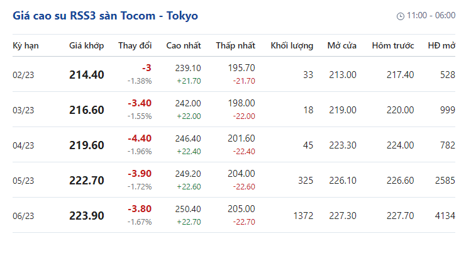Select the 03/23 contract term
471x253 pixels.
pos(23,110)
